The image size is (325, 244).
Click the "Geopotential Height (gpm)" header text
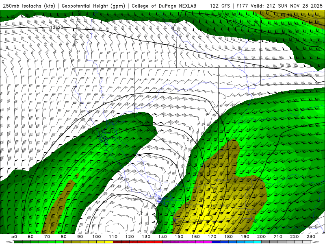pyautogui.click(x=93, y=6)
